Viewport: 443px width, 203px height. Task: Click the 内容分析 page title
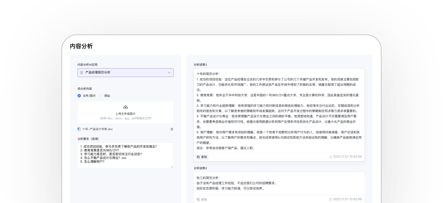pos(81,46)
